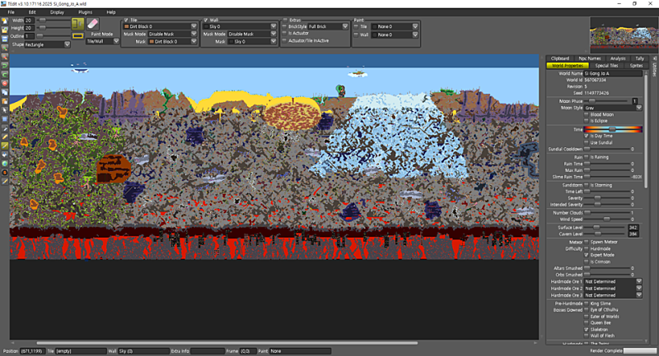Click the small yellow outline rectangle icon
The image size is (659, 356).
(77, 36)
